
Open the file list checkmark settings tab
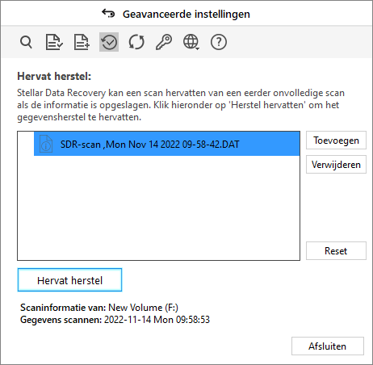click(x=54, y=42)
